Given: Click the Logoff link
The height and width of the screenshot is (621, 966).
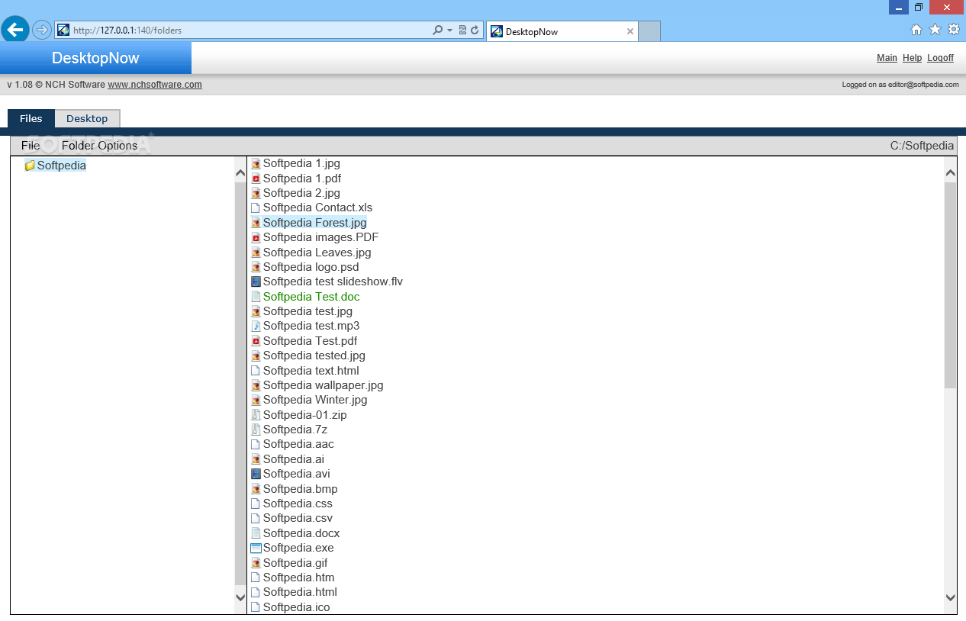Looking at the screenshot, I should [x=940, y=58].
